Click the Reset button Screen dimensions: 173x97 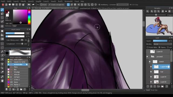(x=43, y=5)
